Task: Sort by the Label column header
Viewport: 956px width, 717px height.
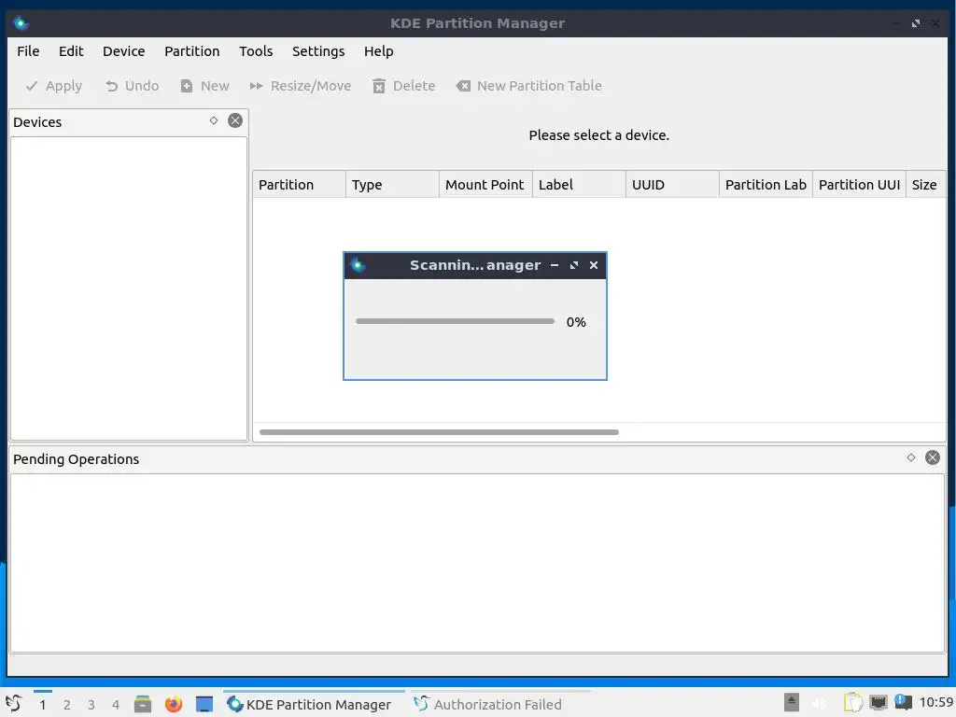Action: [579, 185]
